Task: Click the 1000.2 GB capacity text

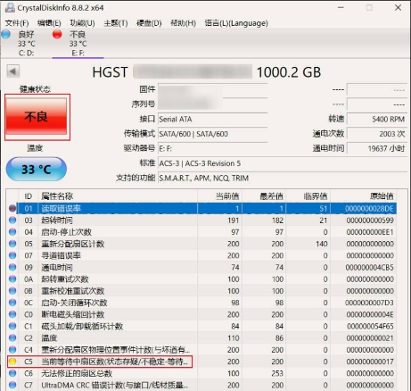Action: click(x=289, y=72)
